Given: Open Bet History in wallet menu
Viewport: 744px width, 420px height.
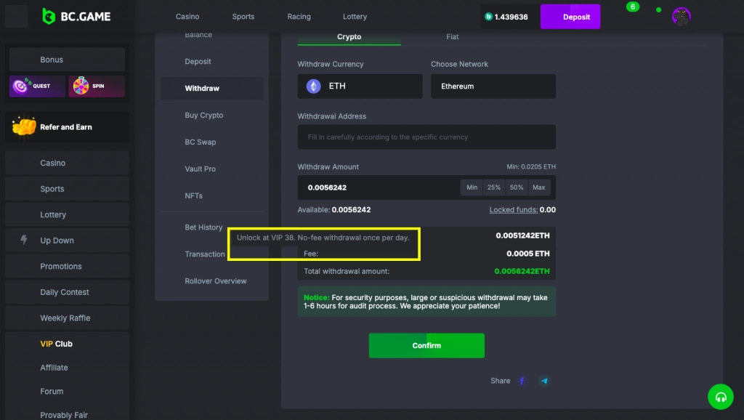Looking at the screenshot, I should tap(203, 227).
